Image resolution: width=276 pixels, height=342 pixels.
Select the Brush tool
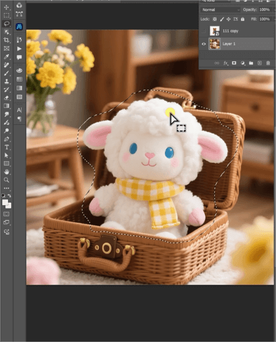(7, 73)
